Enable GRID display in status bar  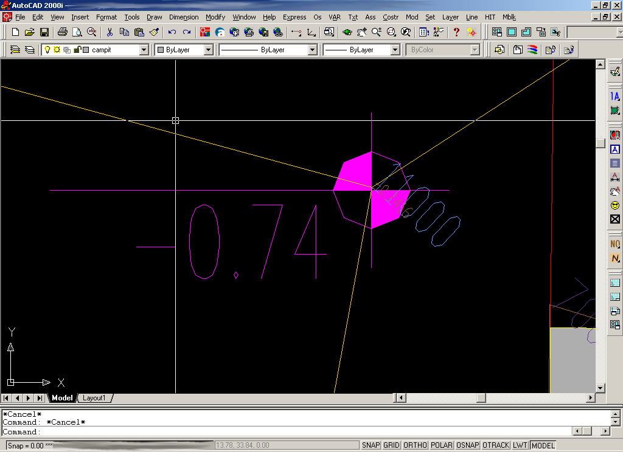point(391,445)
